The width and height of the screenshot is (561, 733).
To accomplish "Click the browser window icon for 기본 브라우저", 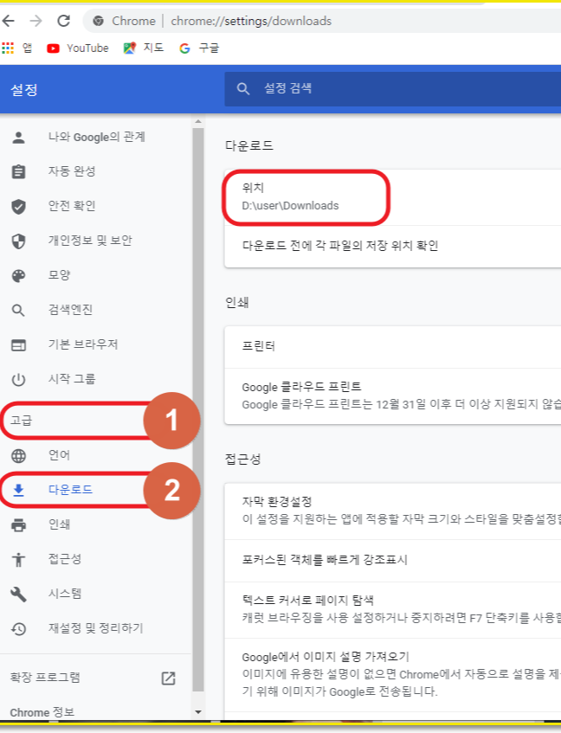I will point(19,345).
